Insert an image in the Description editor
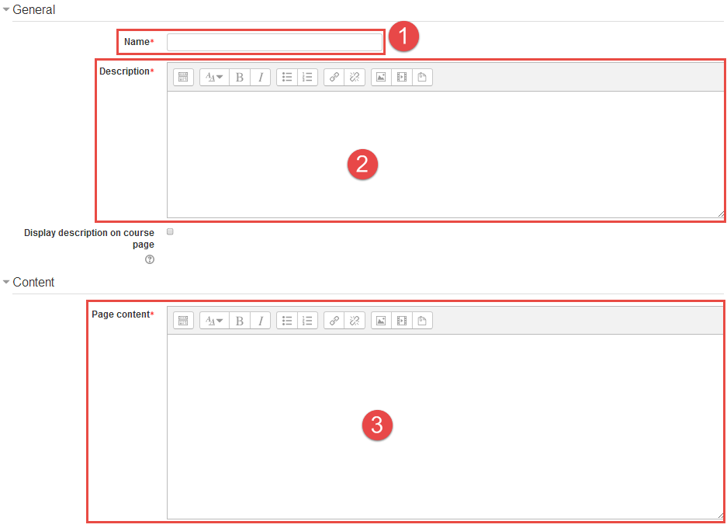Image resolution: width=727 pixels, height=528 pixels. [x=381, y=77]
